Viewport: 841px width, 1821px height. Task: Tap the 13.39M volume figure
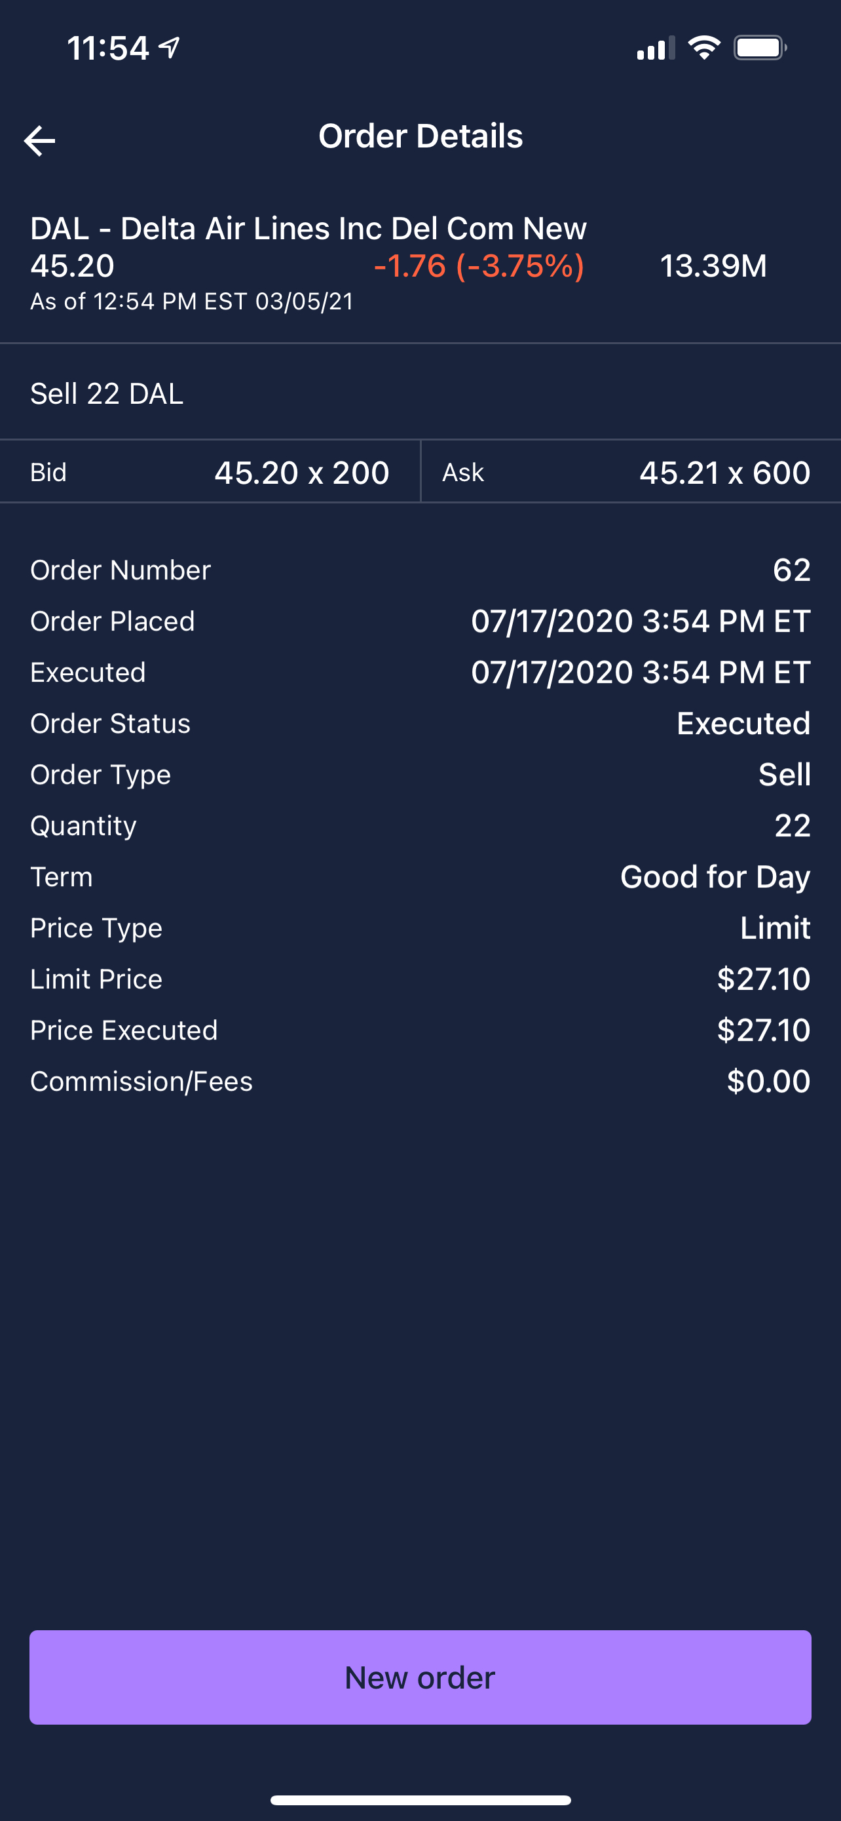pos(713,265)
